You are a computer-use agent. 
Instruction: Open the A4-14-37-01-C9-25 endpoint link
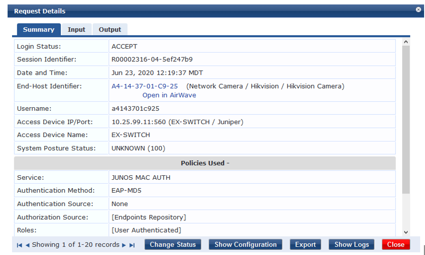click(144, 86)
